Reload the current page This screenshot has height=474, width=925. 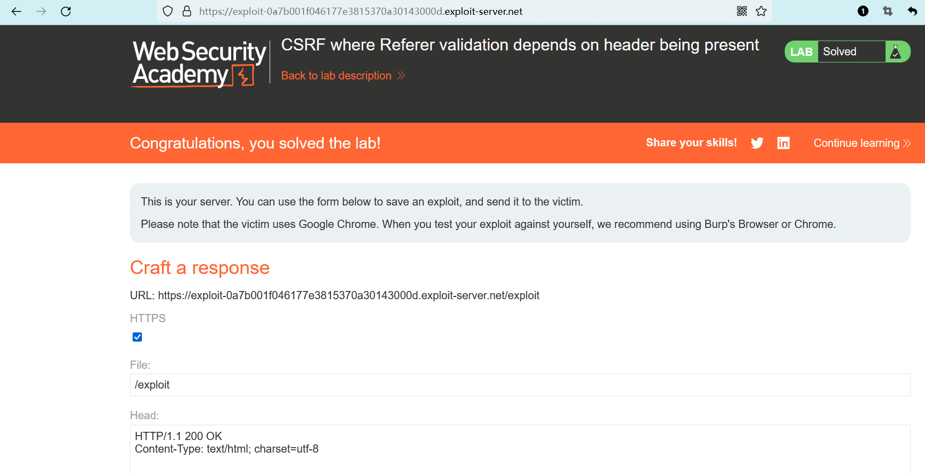point(66,12)
